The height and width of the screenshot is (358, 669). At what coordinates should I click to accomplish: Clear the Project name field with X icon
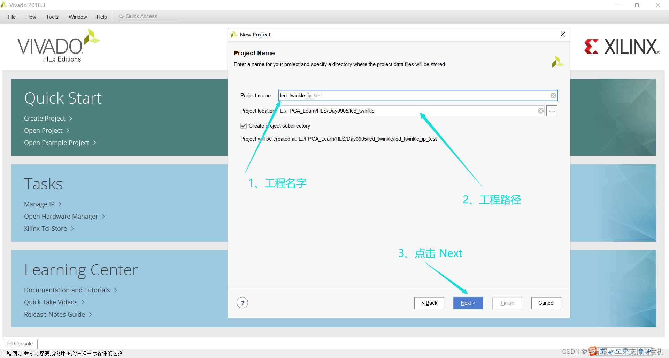tap(553, 96)
